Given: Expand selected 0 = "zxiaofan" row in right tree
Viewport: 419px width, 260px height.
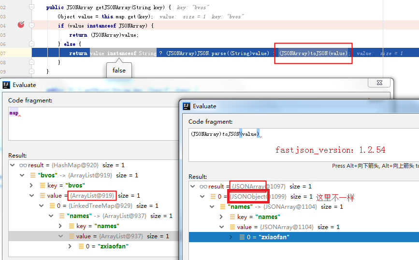Looking at the screenshot, I should tap(231, 237).
